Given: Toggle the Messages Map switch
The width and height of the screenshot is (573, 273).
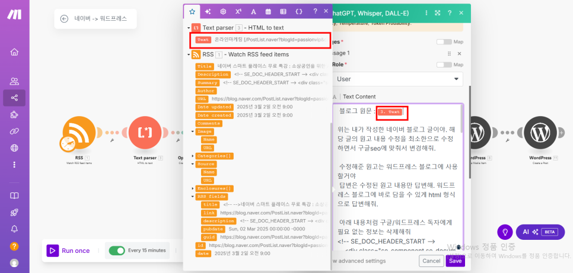Looking at the screenshot, I should pyautogui.click(x=444, y=42).
